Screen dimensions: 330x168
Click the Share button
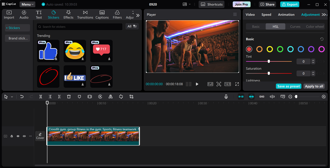point(267,4)
